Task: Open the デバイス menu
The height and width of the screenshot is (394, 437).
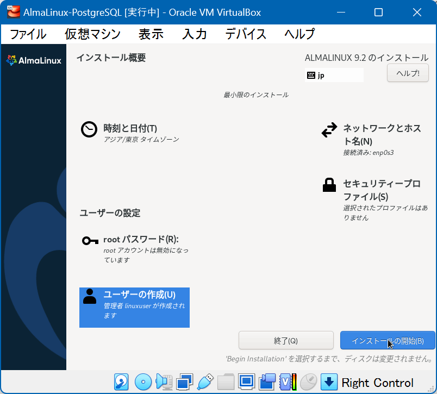Action: (x=246, y=34)
